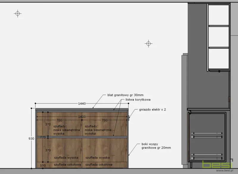Select the right "szuflady: niska wewnętrzna wysoka" text
238x174 pixels.
pos(98,130)
